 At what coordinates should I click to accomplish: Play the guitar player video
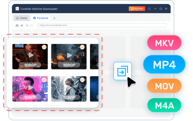[x=31, y=55]
